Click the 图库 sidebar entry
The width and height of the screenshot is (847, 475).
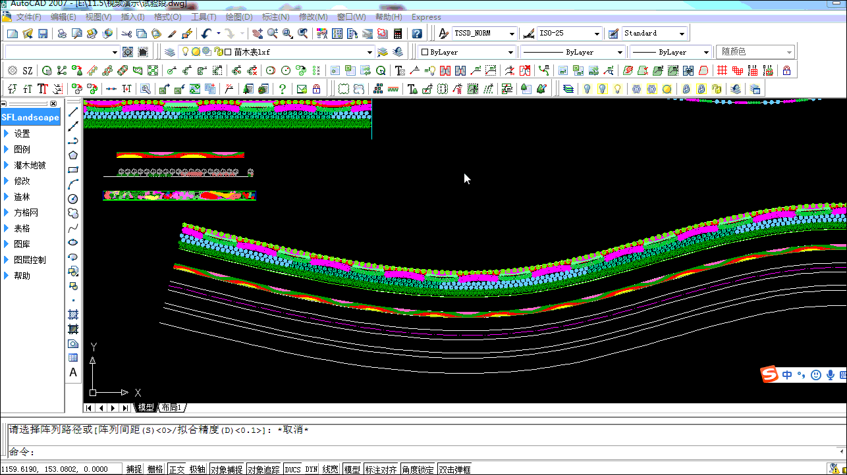(22, 244)
